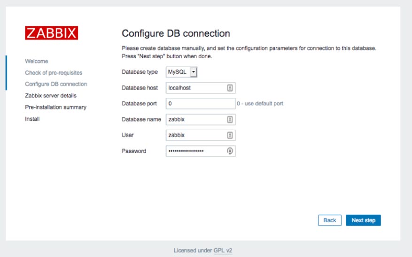This screenshot has width=412, height=257.
Task: Click into the Database name field
Action: [x=201, y=119]
